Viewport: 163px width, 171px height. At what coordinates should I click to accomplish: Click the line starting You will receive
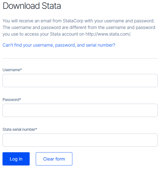tap(79, 21)
